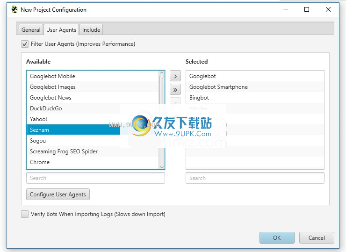
Task: Select Screaming Frog SEO Spider entry
Action: 93,151
